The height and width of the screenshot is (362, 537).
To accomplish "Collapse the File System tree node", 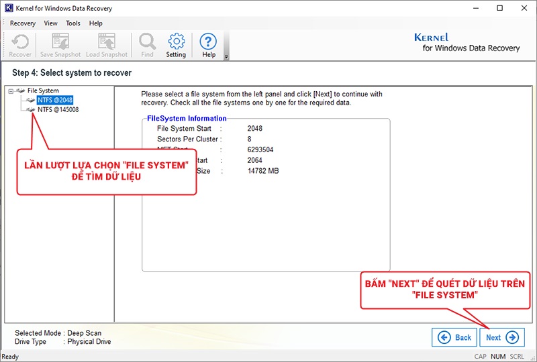I will coord(11,91).
